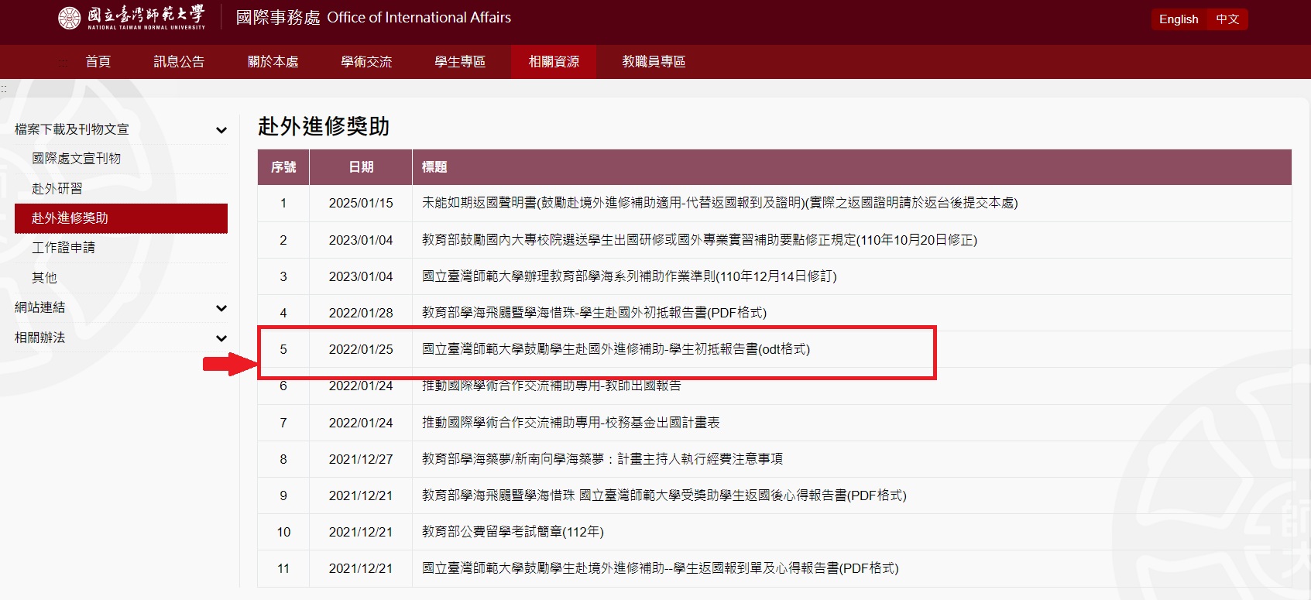Viewport: 1311px width, 600px height.
Task: Open the 教職員專區 menu
Action: pos(654,62)
